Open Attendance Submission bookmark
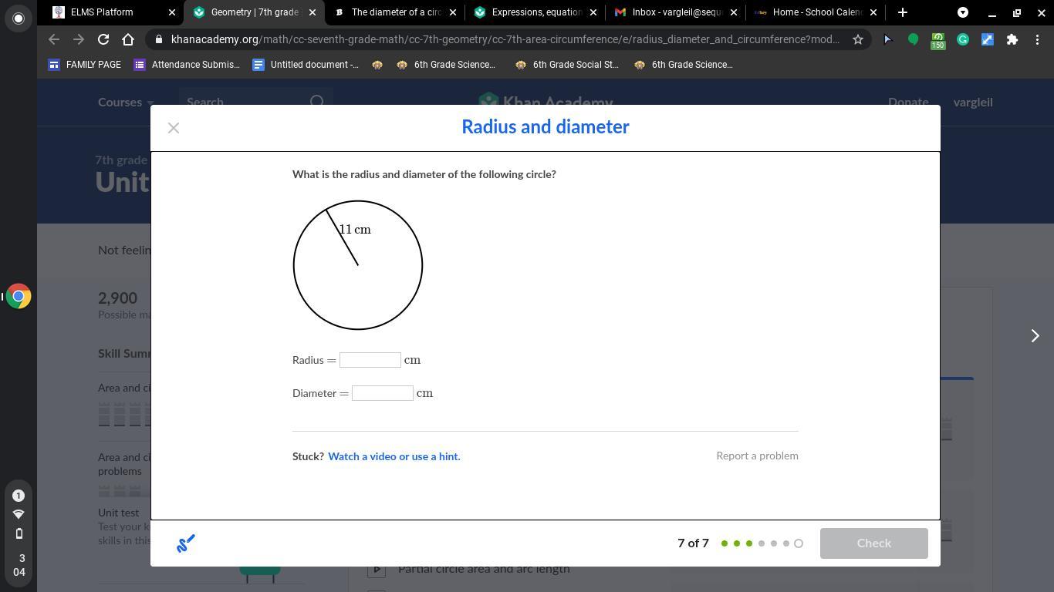The image size is (1054, 592). [x=187, y=65]
